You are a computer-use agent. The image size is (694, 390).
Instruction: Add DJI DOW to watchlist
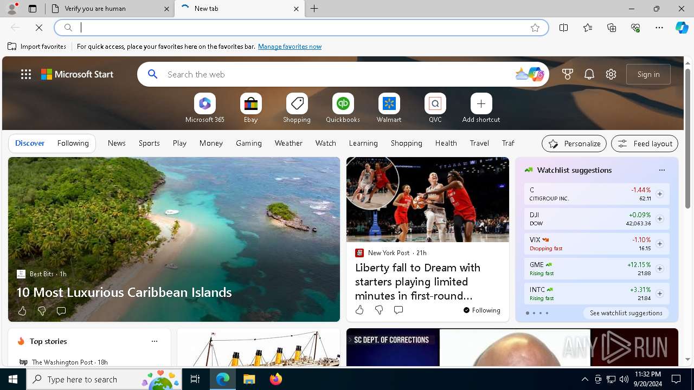point(659,219)
